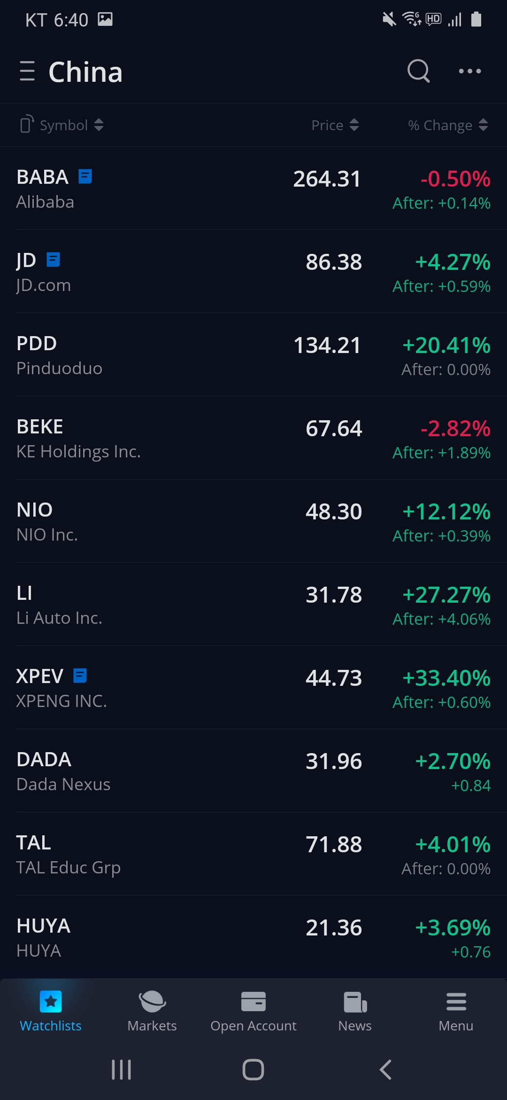Sort the list by % Change
The image size is (507, 1100).
[448, 125]
